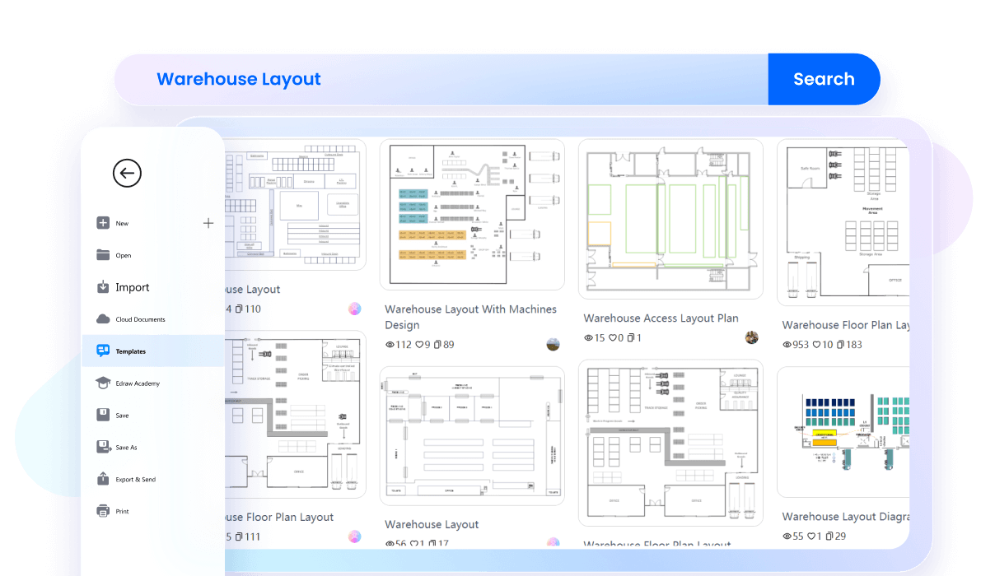The image size is (995, 576).
Task: Click the author avatar beside copy count 110
Action: 354,309
